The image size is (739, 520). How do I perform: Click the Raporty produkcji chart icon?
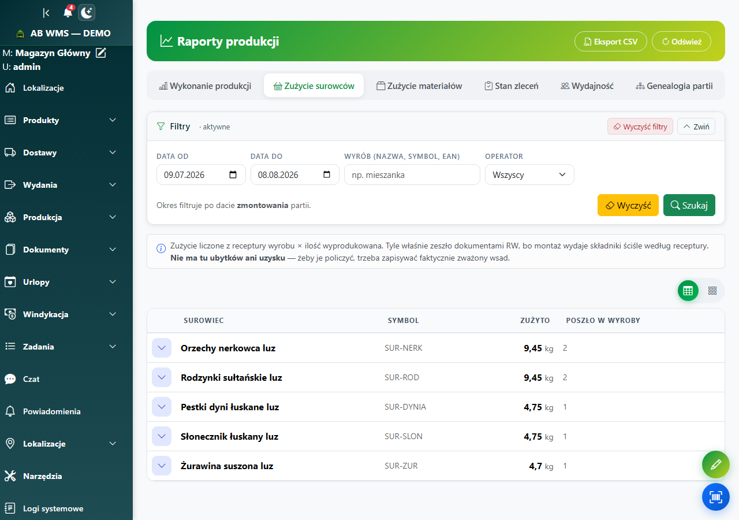[166, 41]
